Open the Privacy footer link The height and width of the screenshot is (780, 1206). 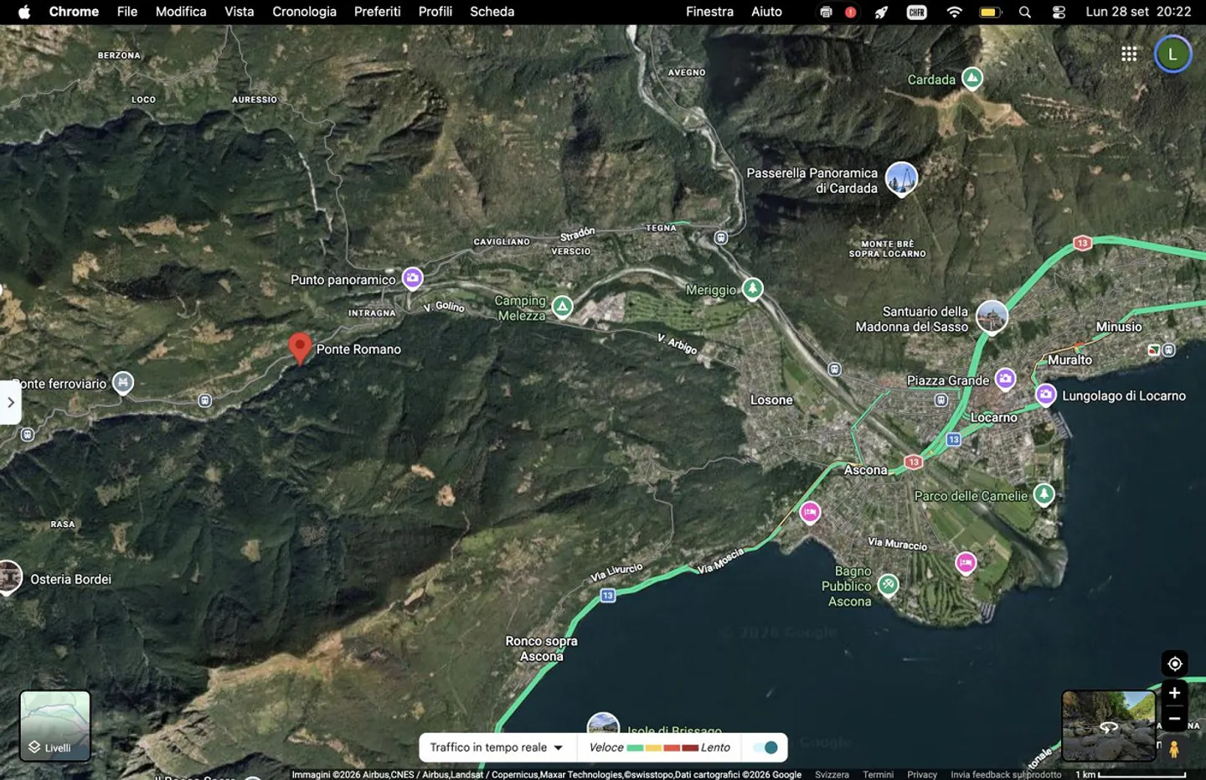pyautogui.click(x=922, y=774)
